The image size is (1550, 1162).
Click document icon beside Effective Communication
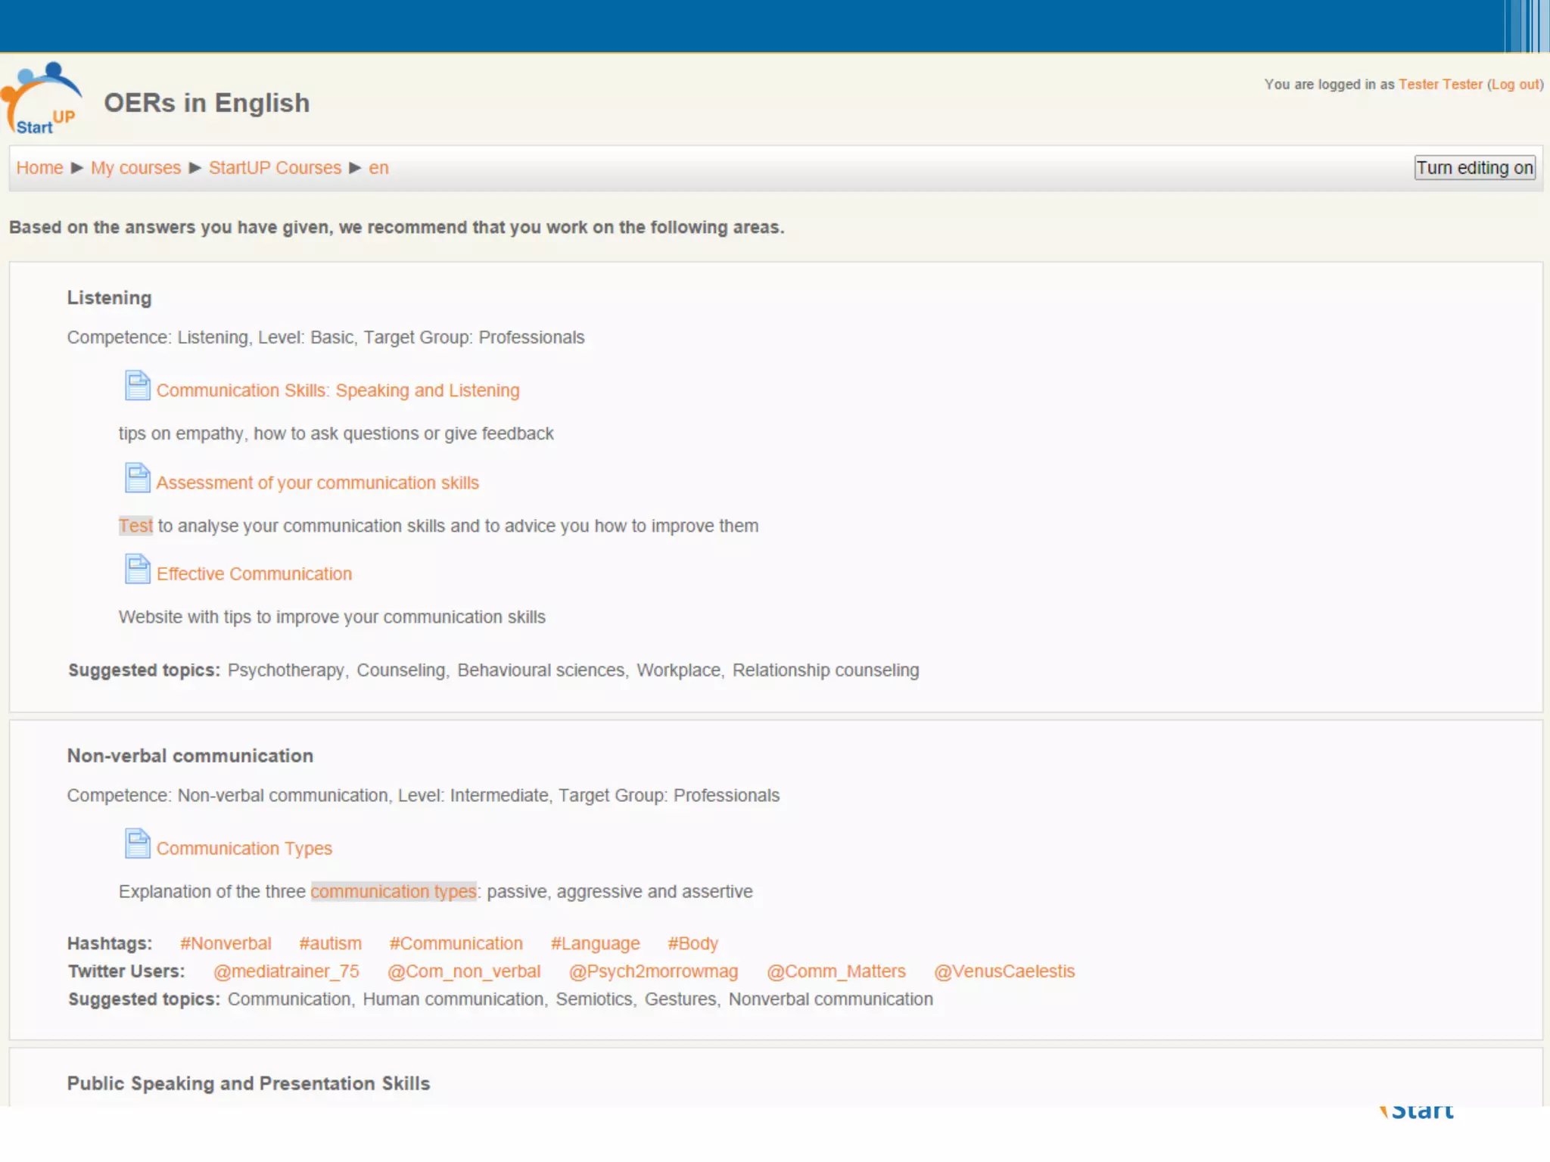(137, 570)
